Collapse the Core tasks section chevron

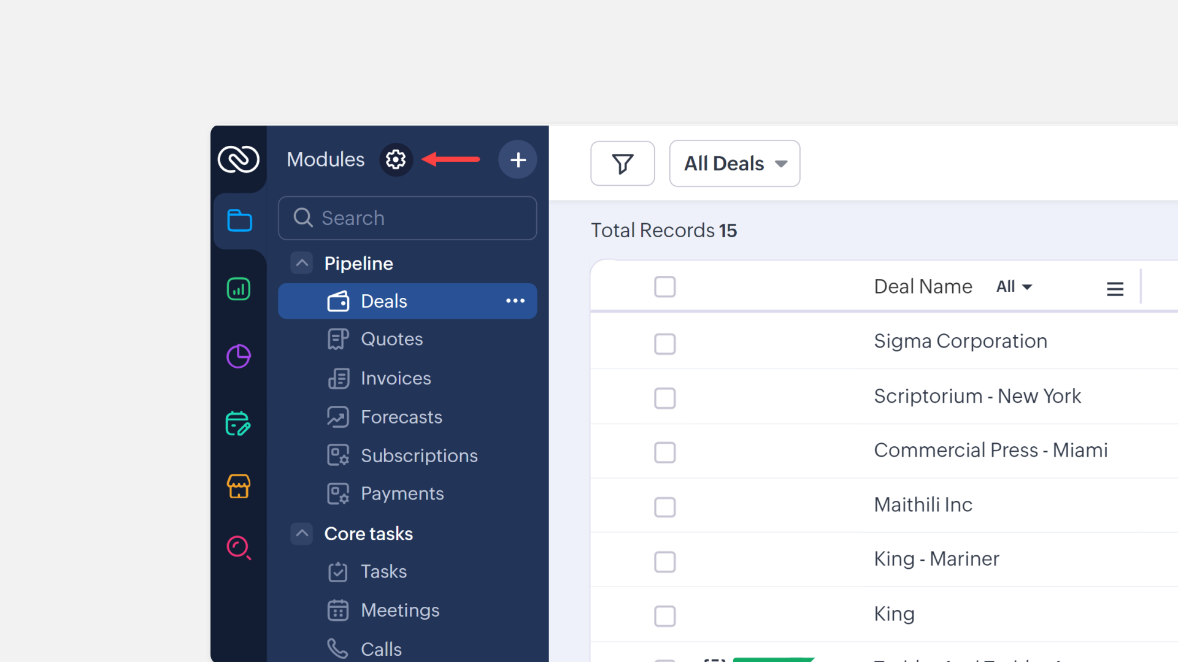302,533
